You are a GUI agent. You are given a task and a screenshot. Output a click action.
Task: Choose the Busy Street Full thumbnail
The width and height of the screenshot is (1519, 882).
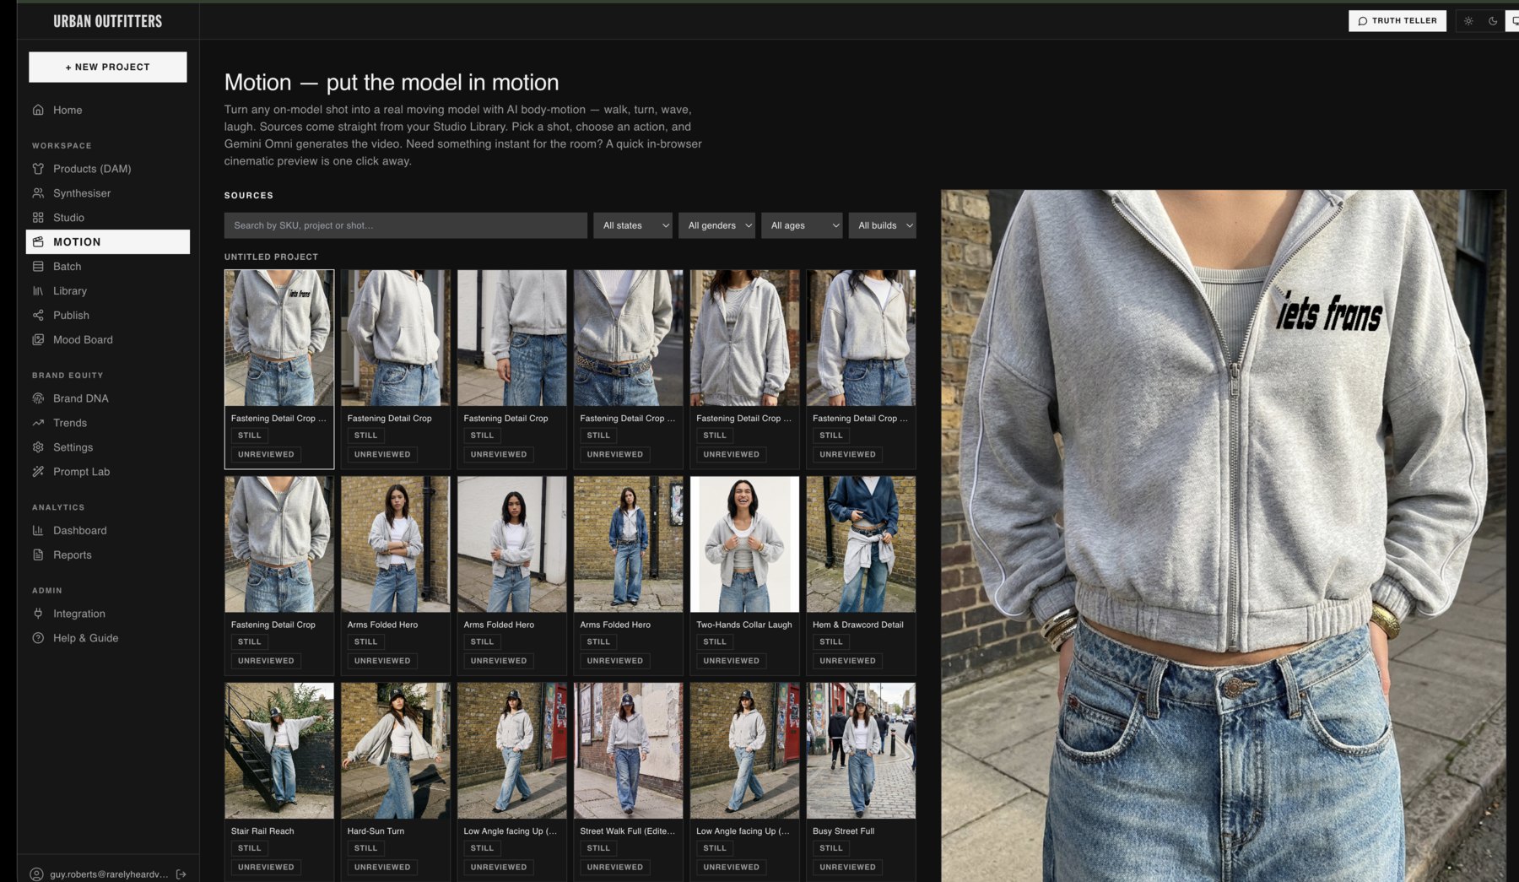(861, 751)
